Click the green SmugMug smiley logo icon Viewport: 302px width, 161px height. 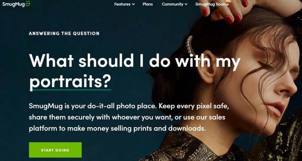coord(28,4)
